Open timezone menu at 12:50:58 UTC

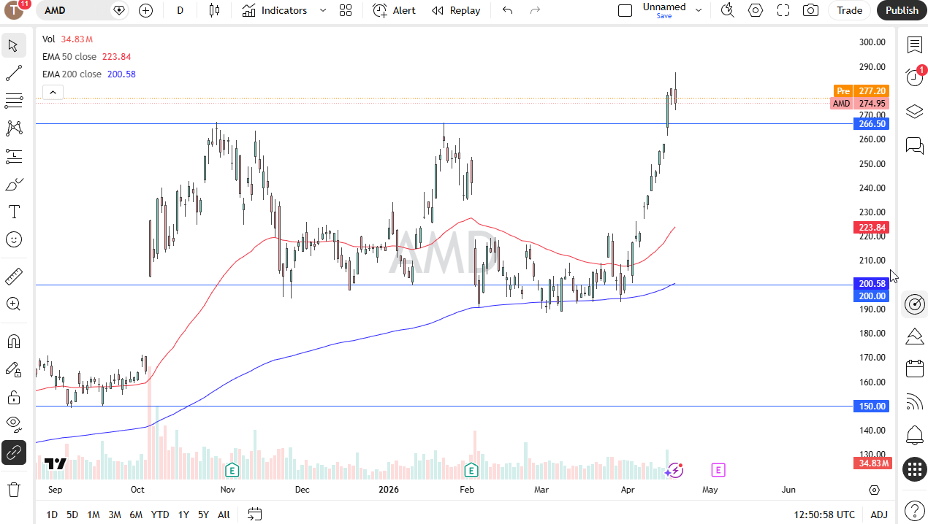825,515
